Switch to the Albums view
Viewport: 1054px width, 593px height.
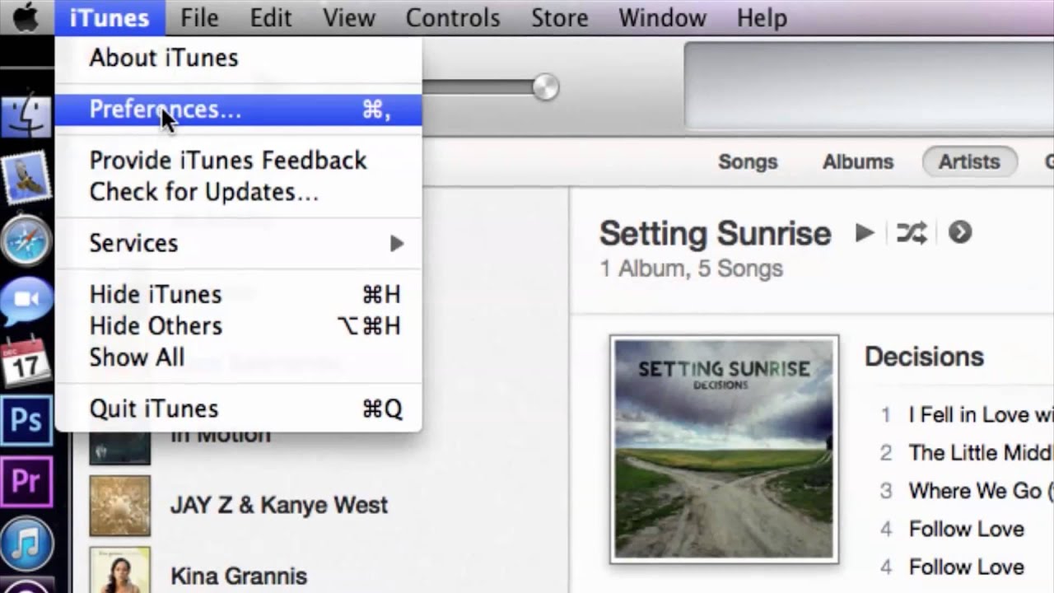[x=858, y=162]
